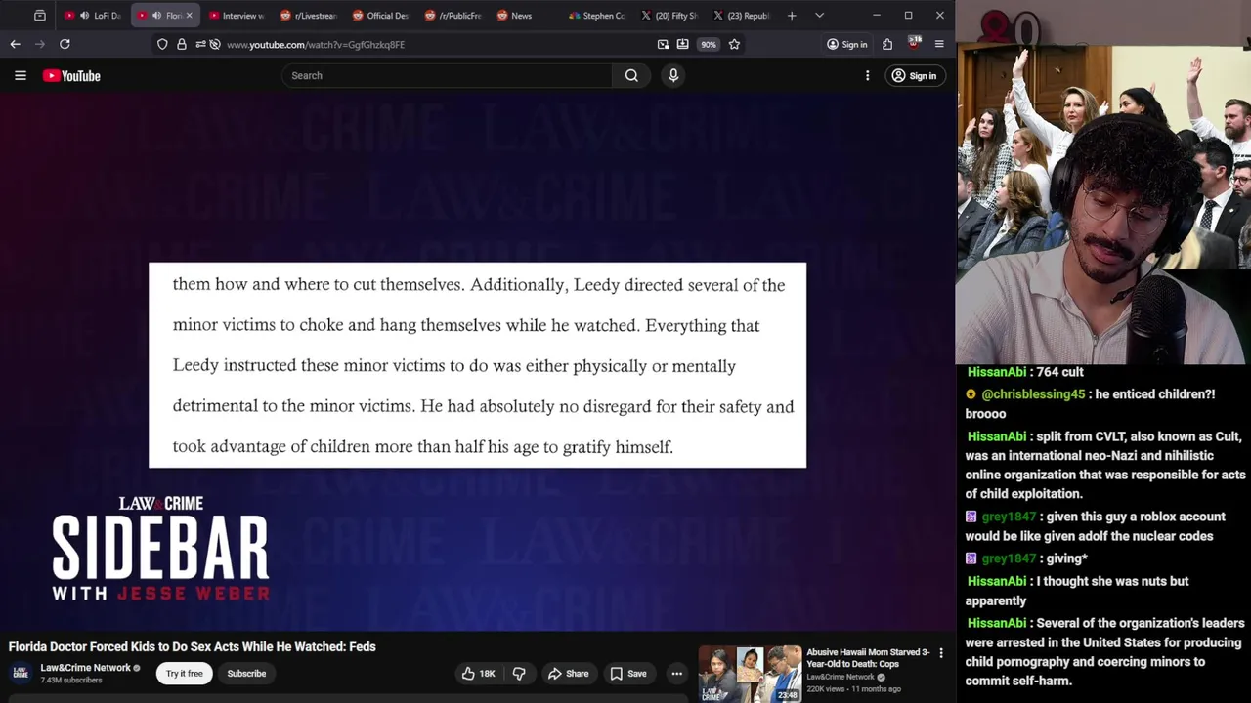
Task: Open YouTube settings three-dot menu
Action: point(867,75)
